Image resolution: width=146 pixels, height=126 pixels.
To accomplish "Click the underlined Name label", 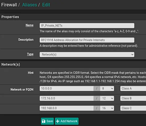I will click(x=29, y=25).
